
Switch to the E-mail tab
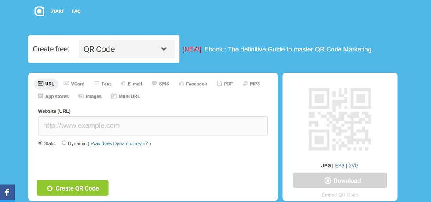click(131, 84)
